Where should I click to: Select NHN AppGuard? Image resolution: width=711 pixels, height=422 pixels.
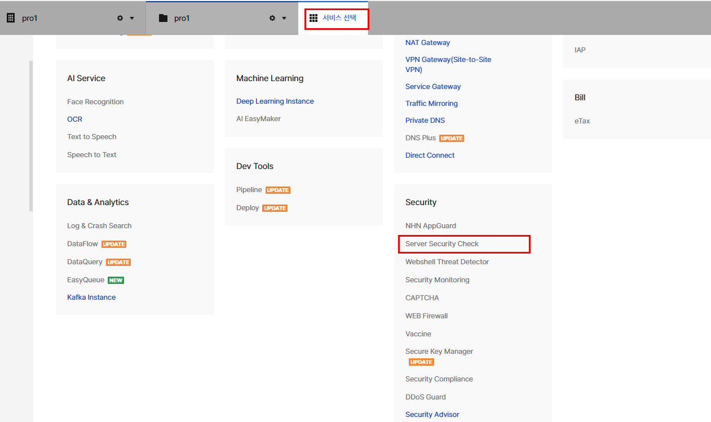click(x=431, y=226)
